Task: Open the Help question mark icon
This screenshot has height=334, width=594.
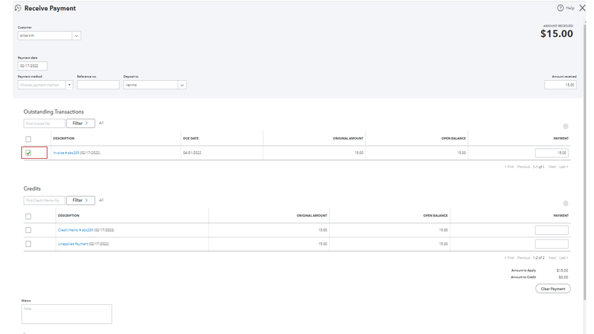Action: [x=560, y=8]
